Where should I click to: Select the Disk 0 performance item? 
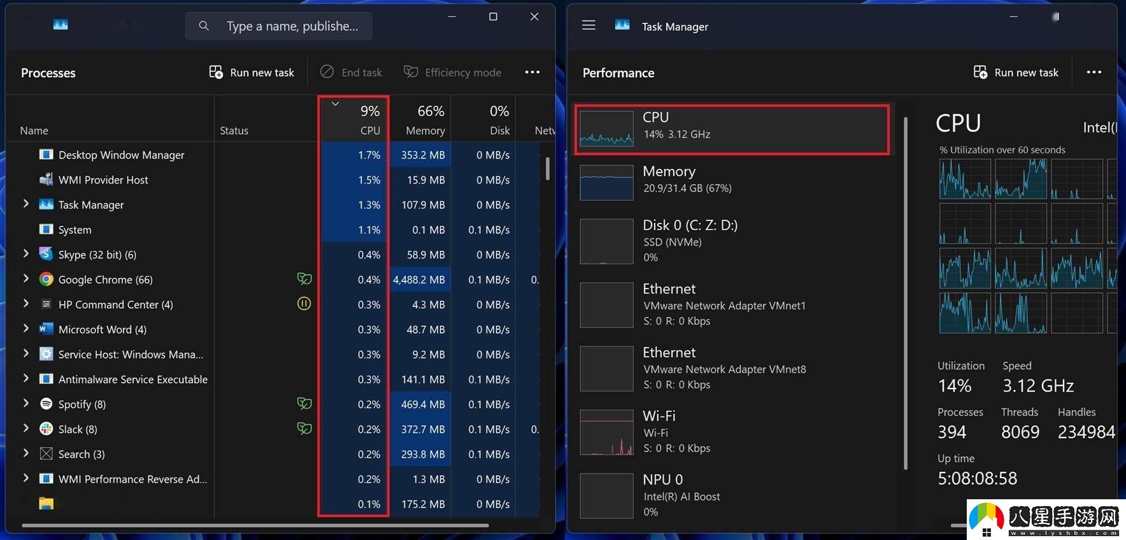(732, 241)
